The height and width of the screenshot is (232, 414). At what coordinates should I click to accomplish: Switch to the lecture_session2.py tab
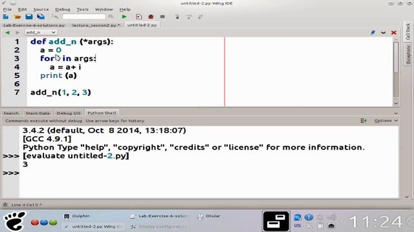tap(96, 25)
